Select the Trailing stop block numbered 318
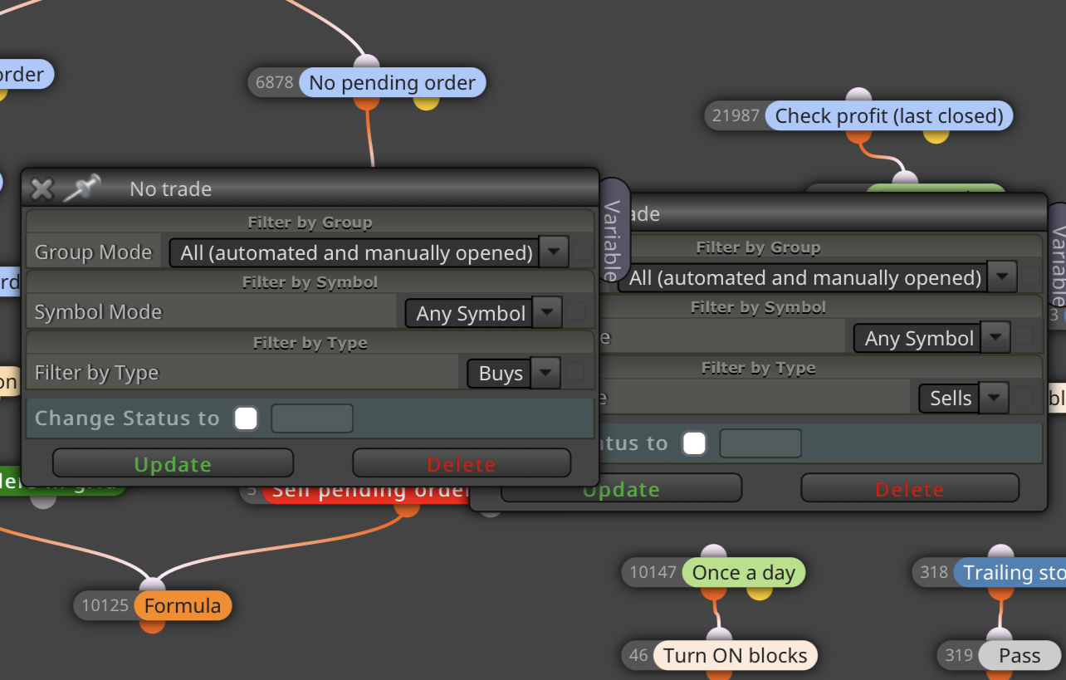The height and width of the screenshot is (680, 1066). pos(1010,572)
